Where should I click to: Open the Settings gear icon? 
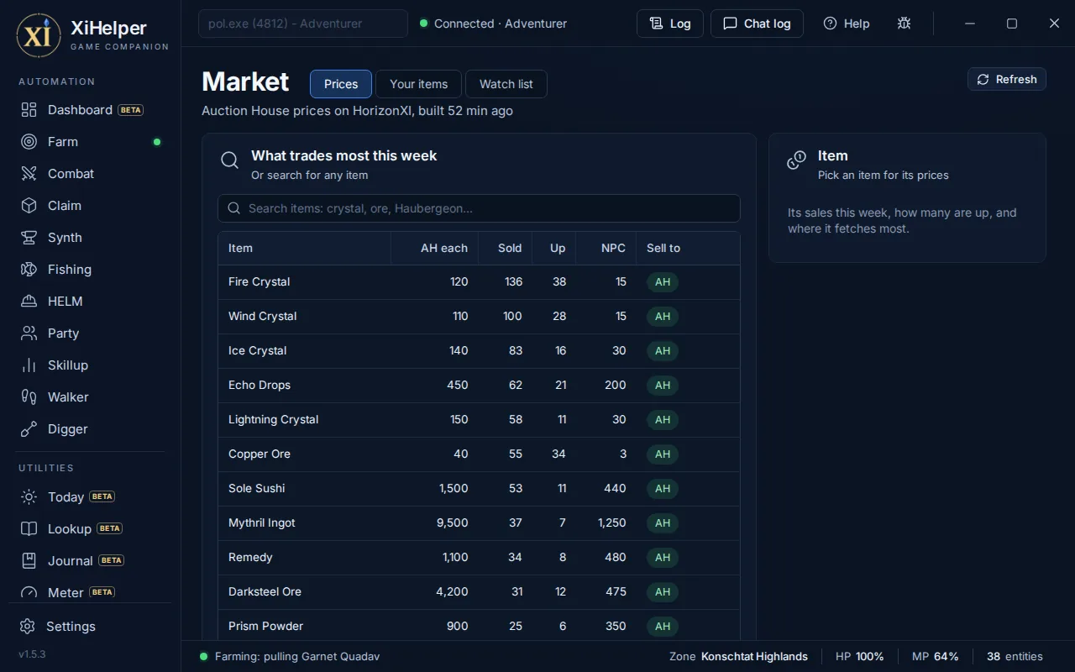(28, 627)
